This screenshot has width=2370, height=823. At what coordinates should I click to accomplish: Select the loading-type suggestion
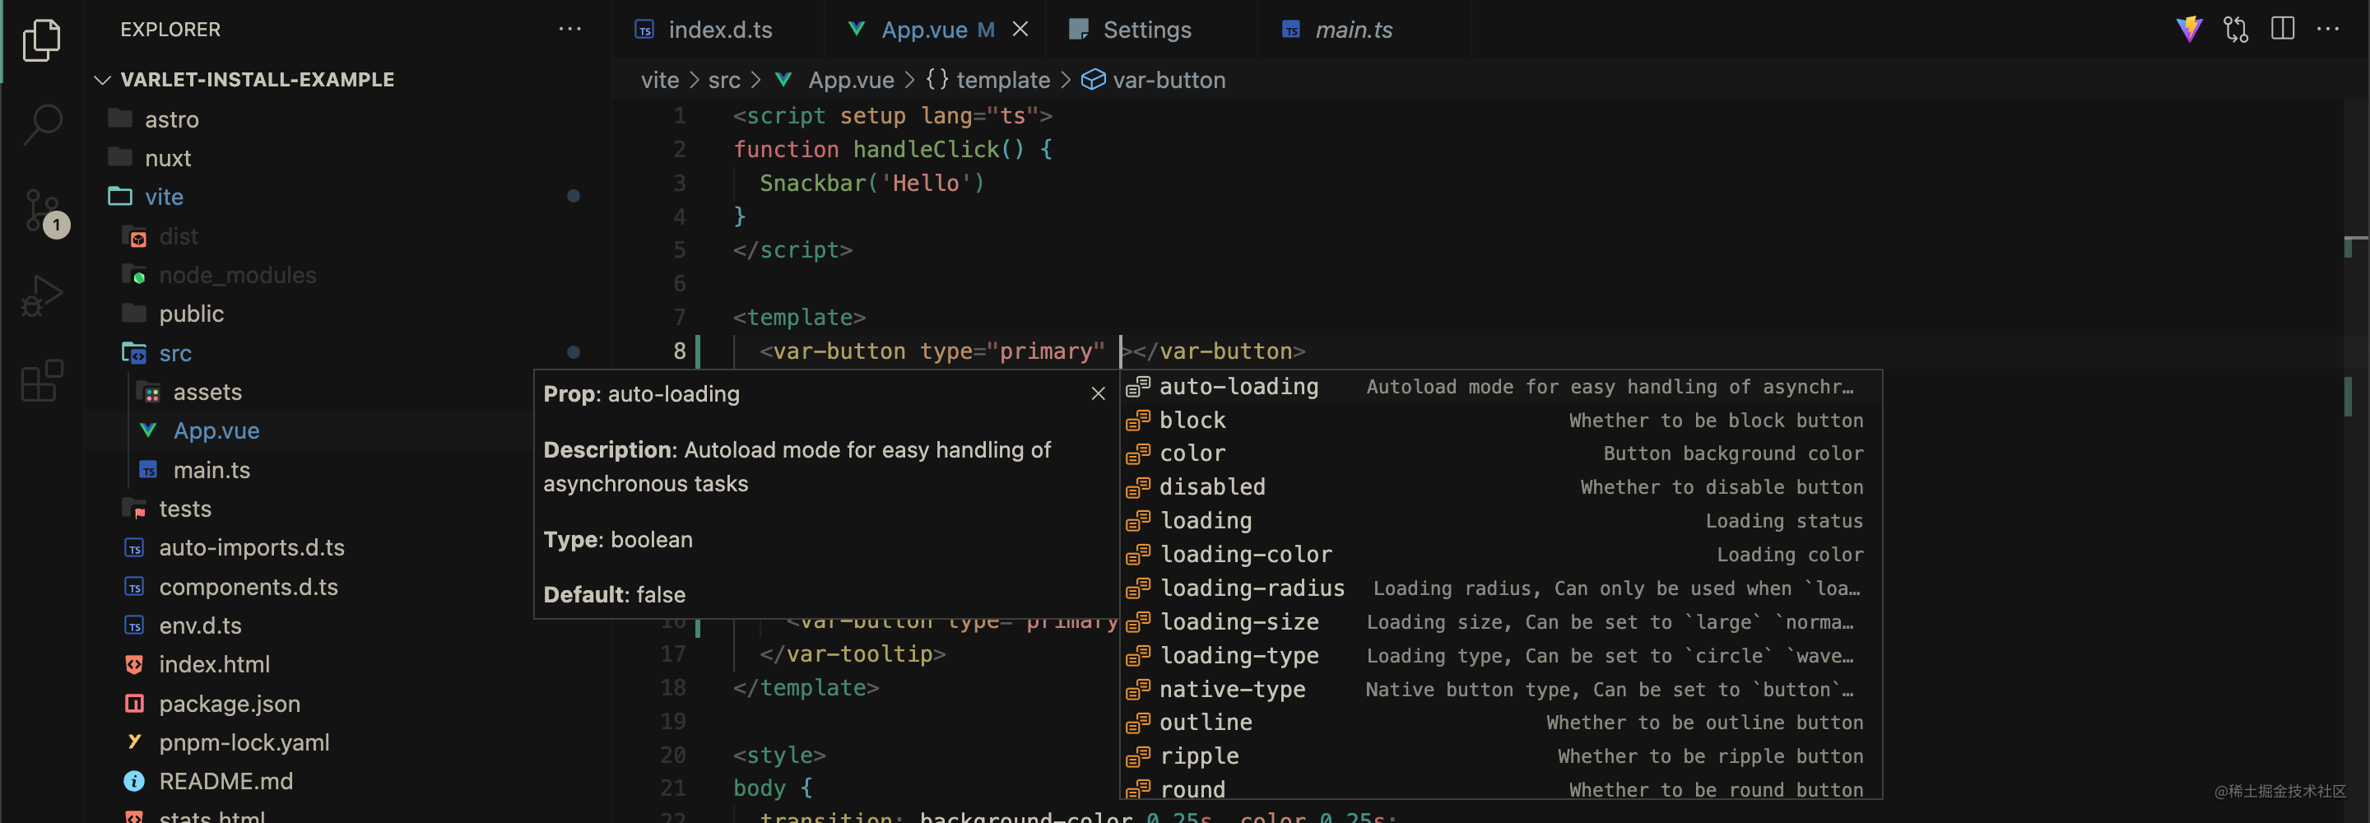[x=1499, y=655]
